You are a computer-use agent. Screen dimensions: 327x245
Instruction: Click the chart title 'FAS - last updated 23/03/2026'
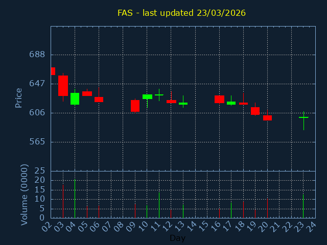pos(181,13)
